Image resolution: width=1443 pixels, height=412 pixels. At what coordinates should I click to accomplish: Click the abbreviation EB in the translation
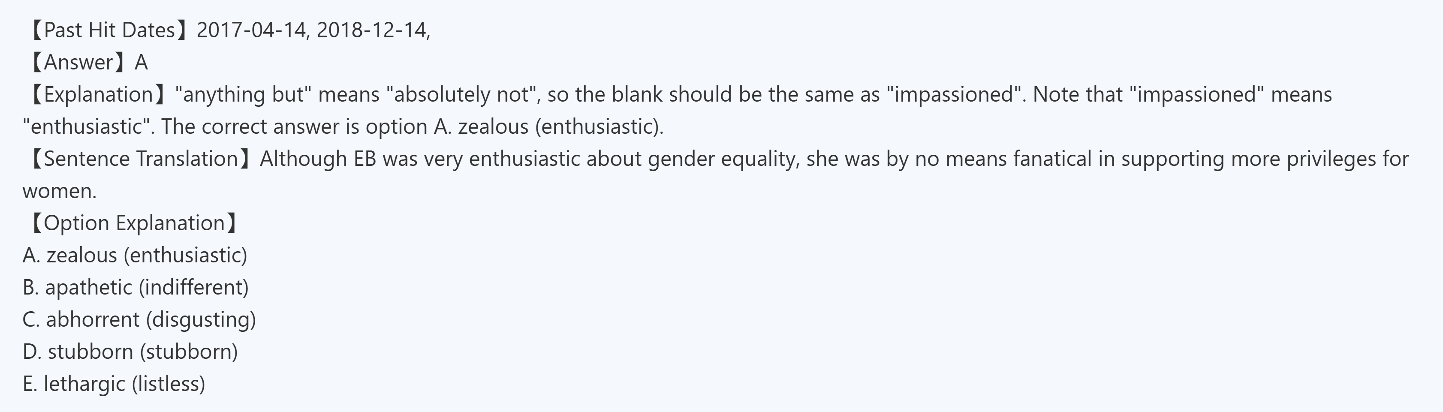tap(365, 159)
